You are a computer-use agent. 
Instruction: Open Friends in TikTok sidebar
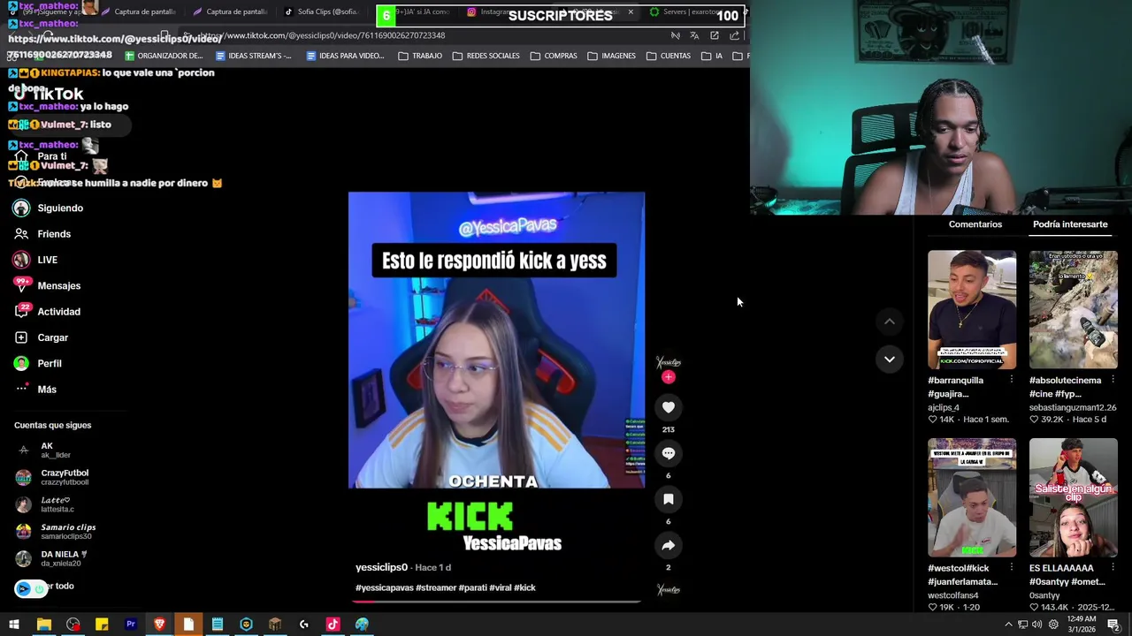click(x=42, y=234)
